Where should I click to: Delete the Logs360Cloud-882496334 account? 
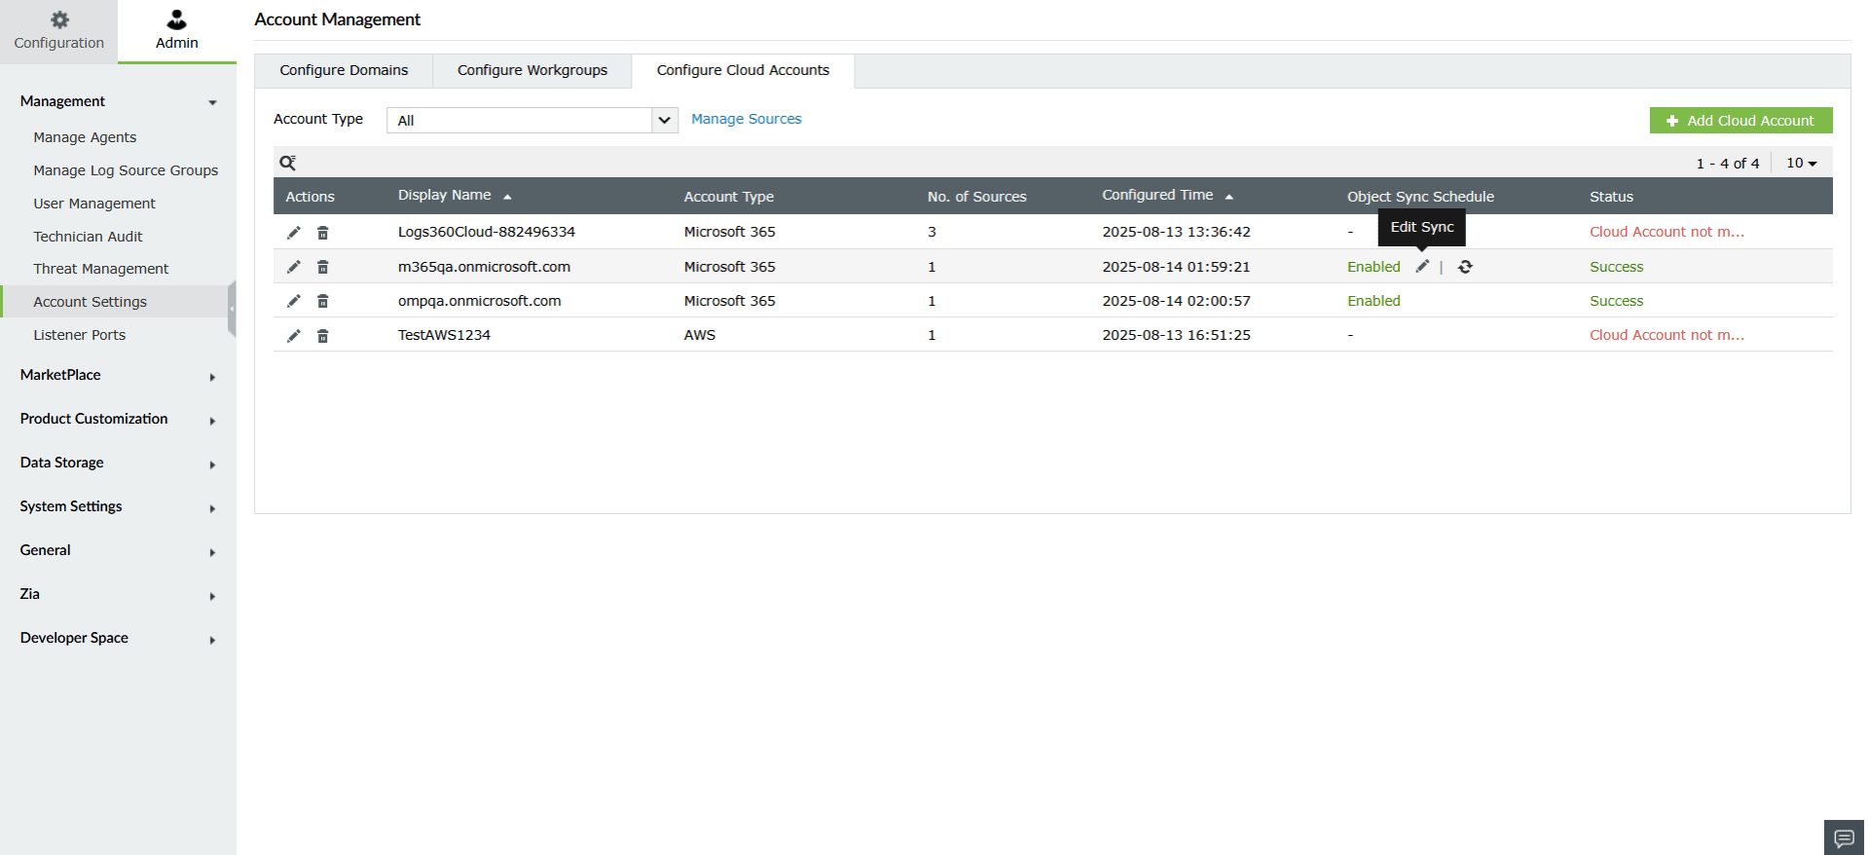coord(323,233)
